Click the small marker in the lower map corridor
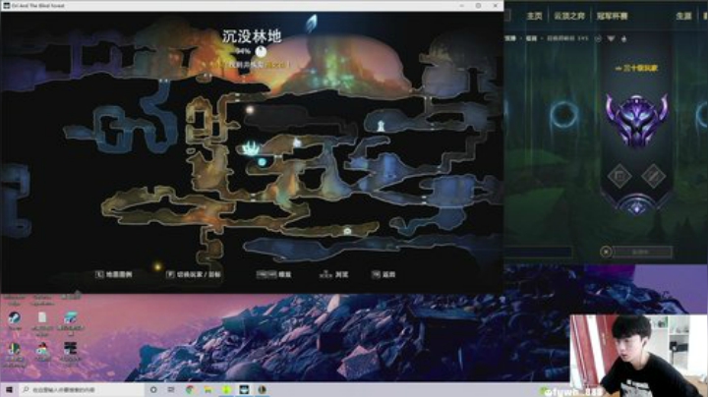The width and height of the screenshot is (708, 397). click(x=347, y=231)
